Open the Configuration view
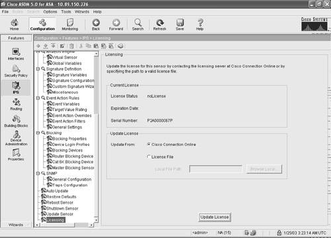This screenshot has width=331, height=238. tap(42, 24)
